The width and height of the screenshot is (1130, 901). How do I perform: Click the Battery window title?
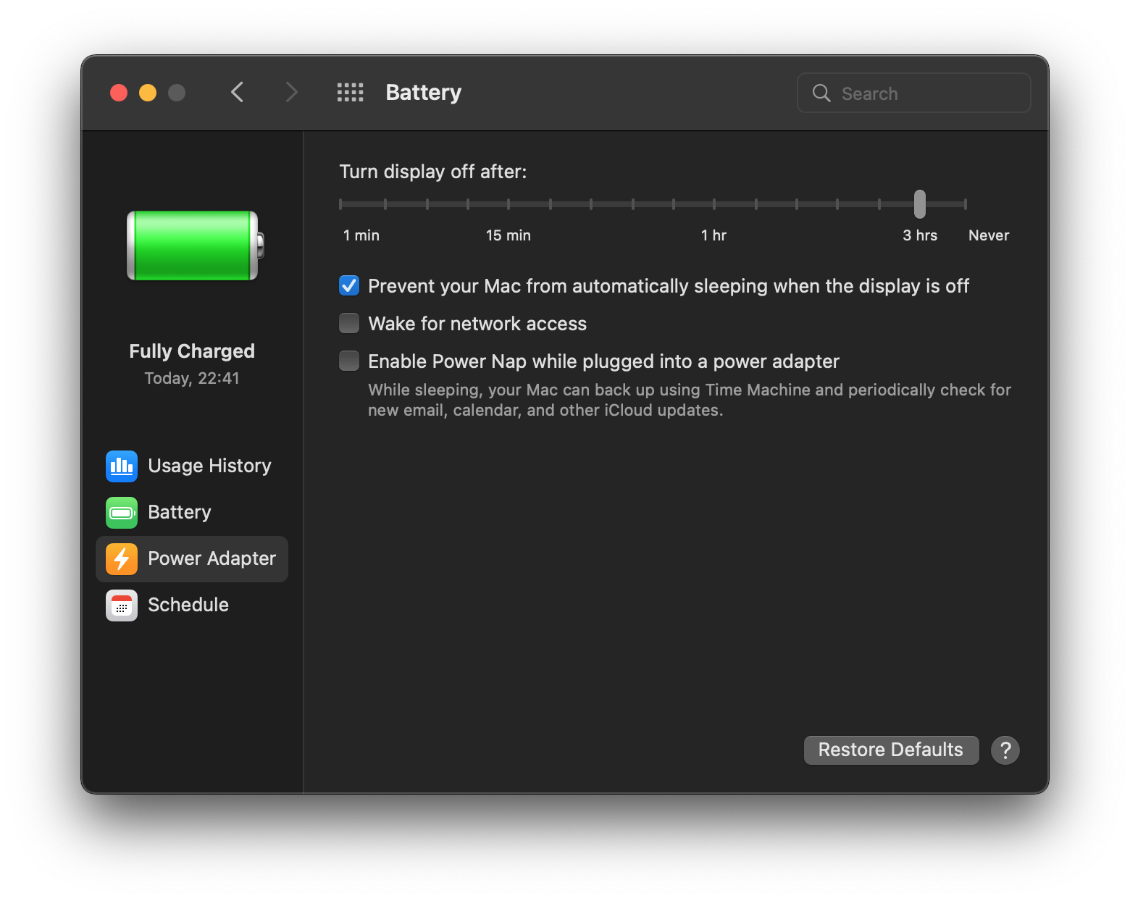pyautogui.click(x=424, y=93)
